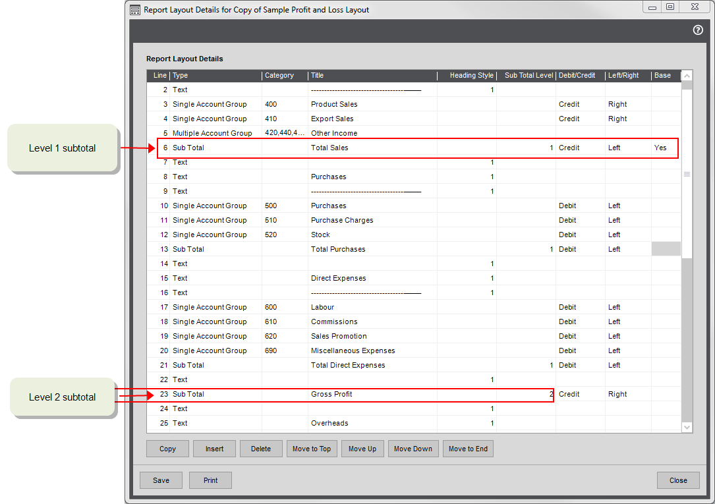Close the Report Layout Details dialog
Viewport: 715px width, 504px height.
click(678, 480)
